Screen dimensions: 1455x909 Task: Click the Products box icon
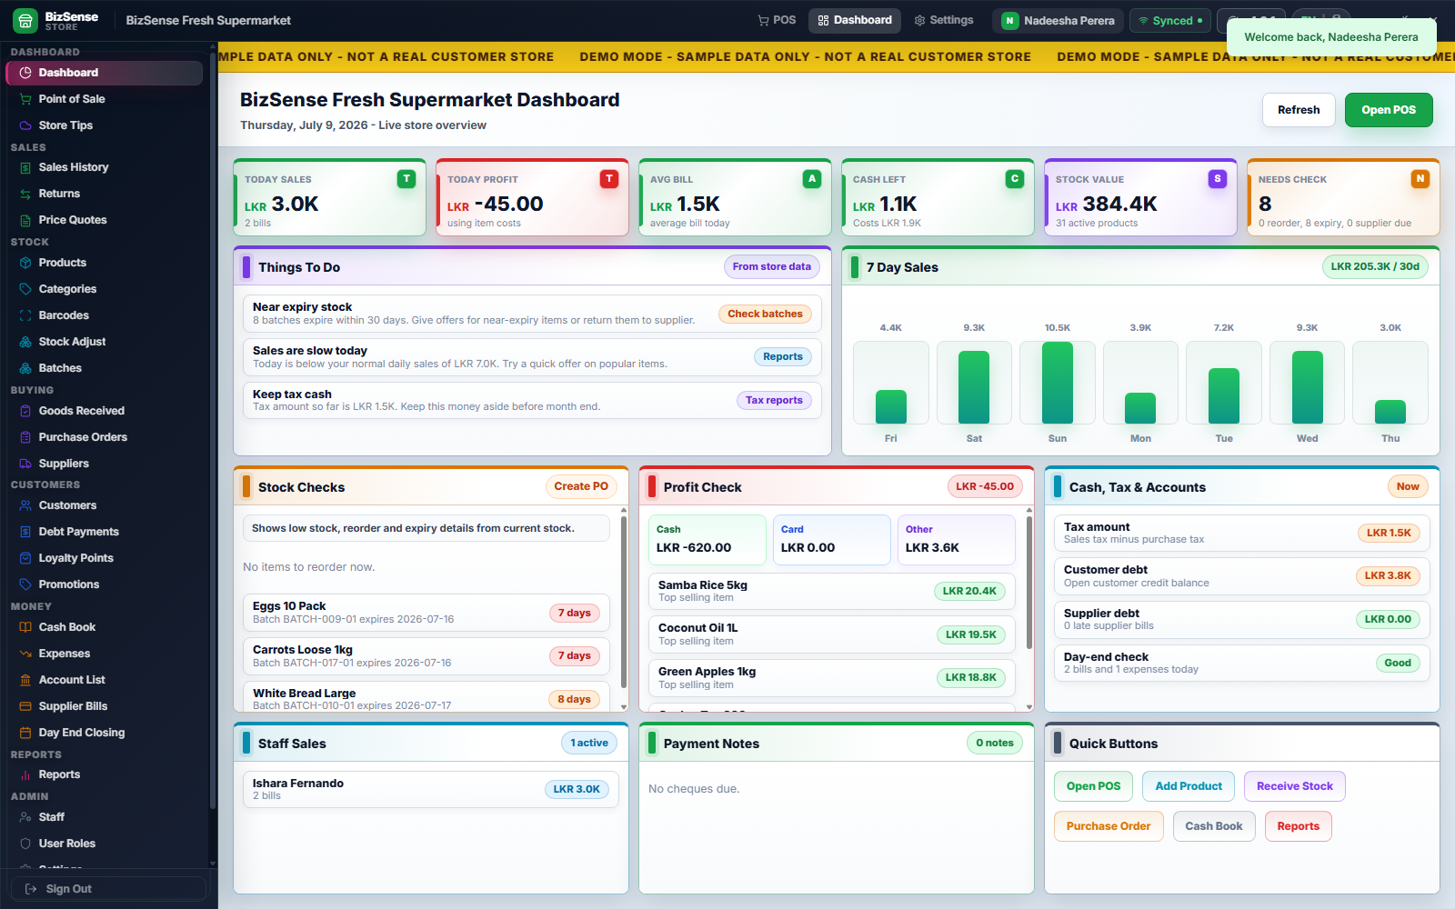point(25,263)
